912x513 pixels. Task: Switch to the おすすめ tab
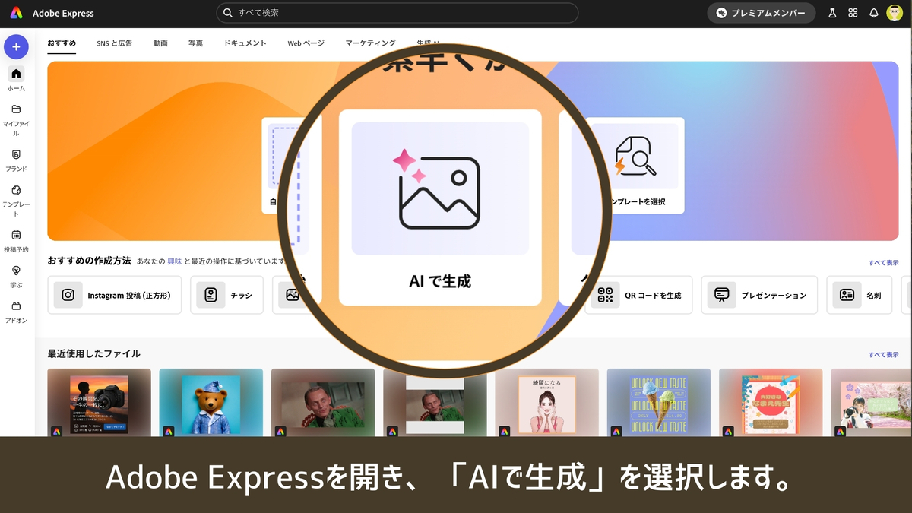[62, 43]
